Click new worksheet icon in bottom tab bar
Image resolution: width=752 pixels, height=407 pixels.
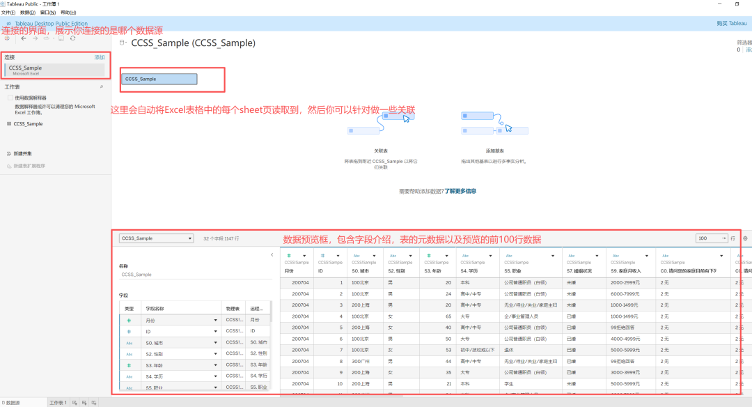click(x=75, y=403)
